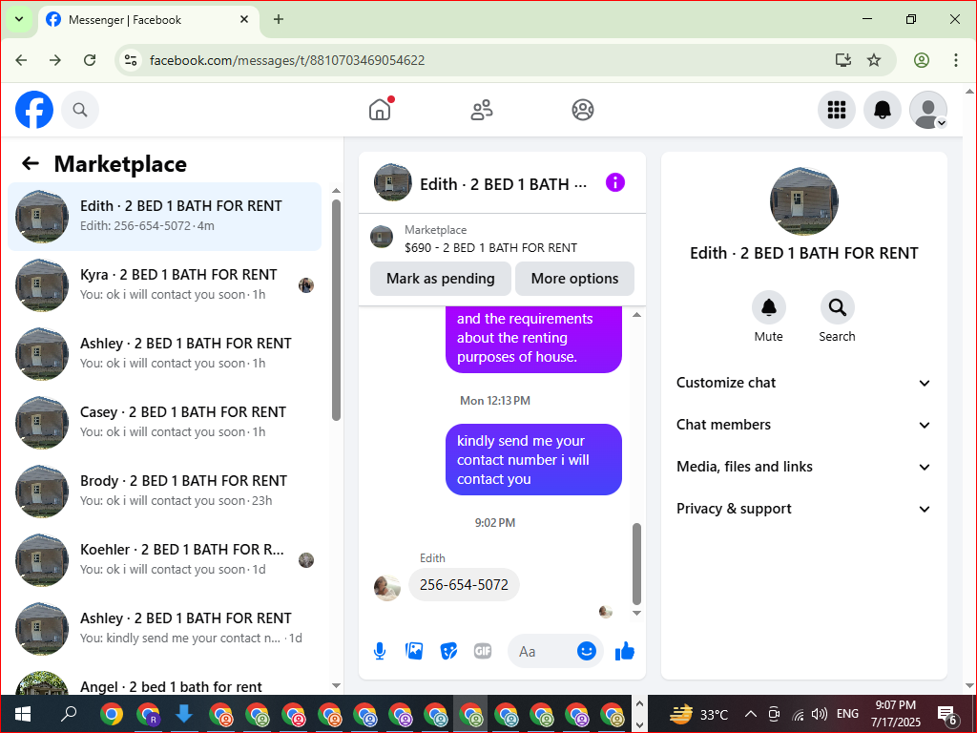Viewport: 977px width, 733px height.
Task: Go back from Marketplace with the arrow
Action: tap(30, 164)
